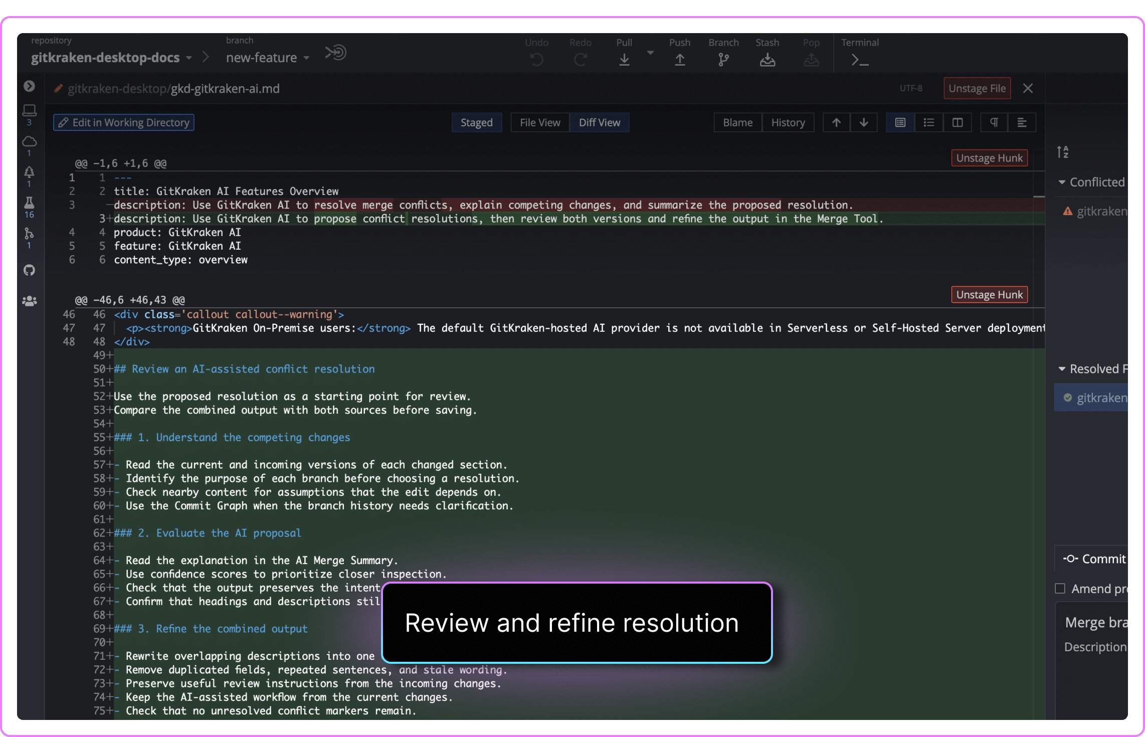Close the gkd-gitkraken-ai.md diff view
Image resolution: width=1145 pixels, height=737 pixels.
pos(1028,88)
